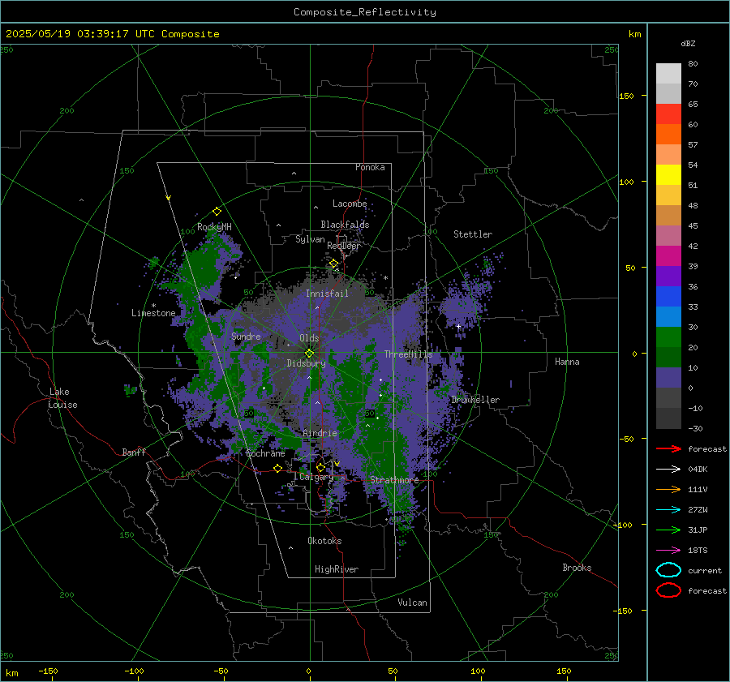Click the magenta 18TS arrow icon
The image size is (730, 682).
pyautogui.click(x=668, y=551)
